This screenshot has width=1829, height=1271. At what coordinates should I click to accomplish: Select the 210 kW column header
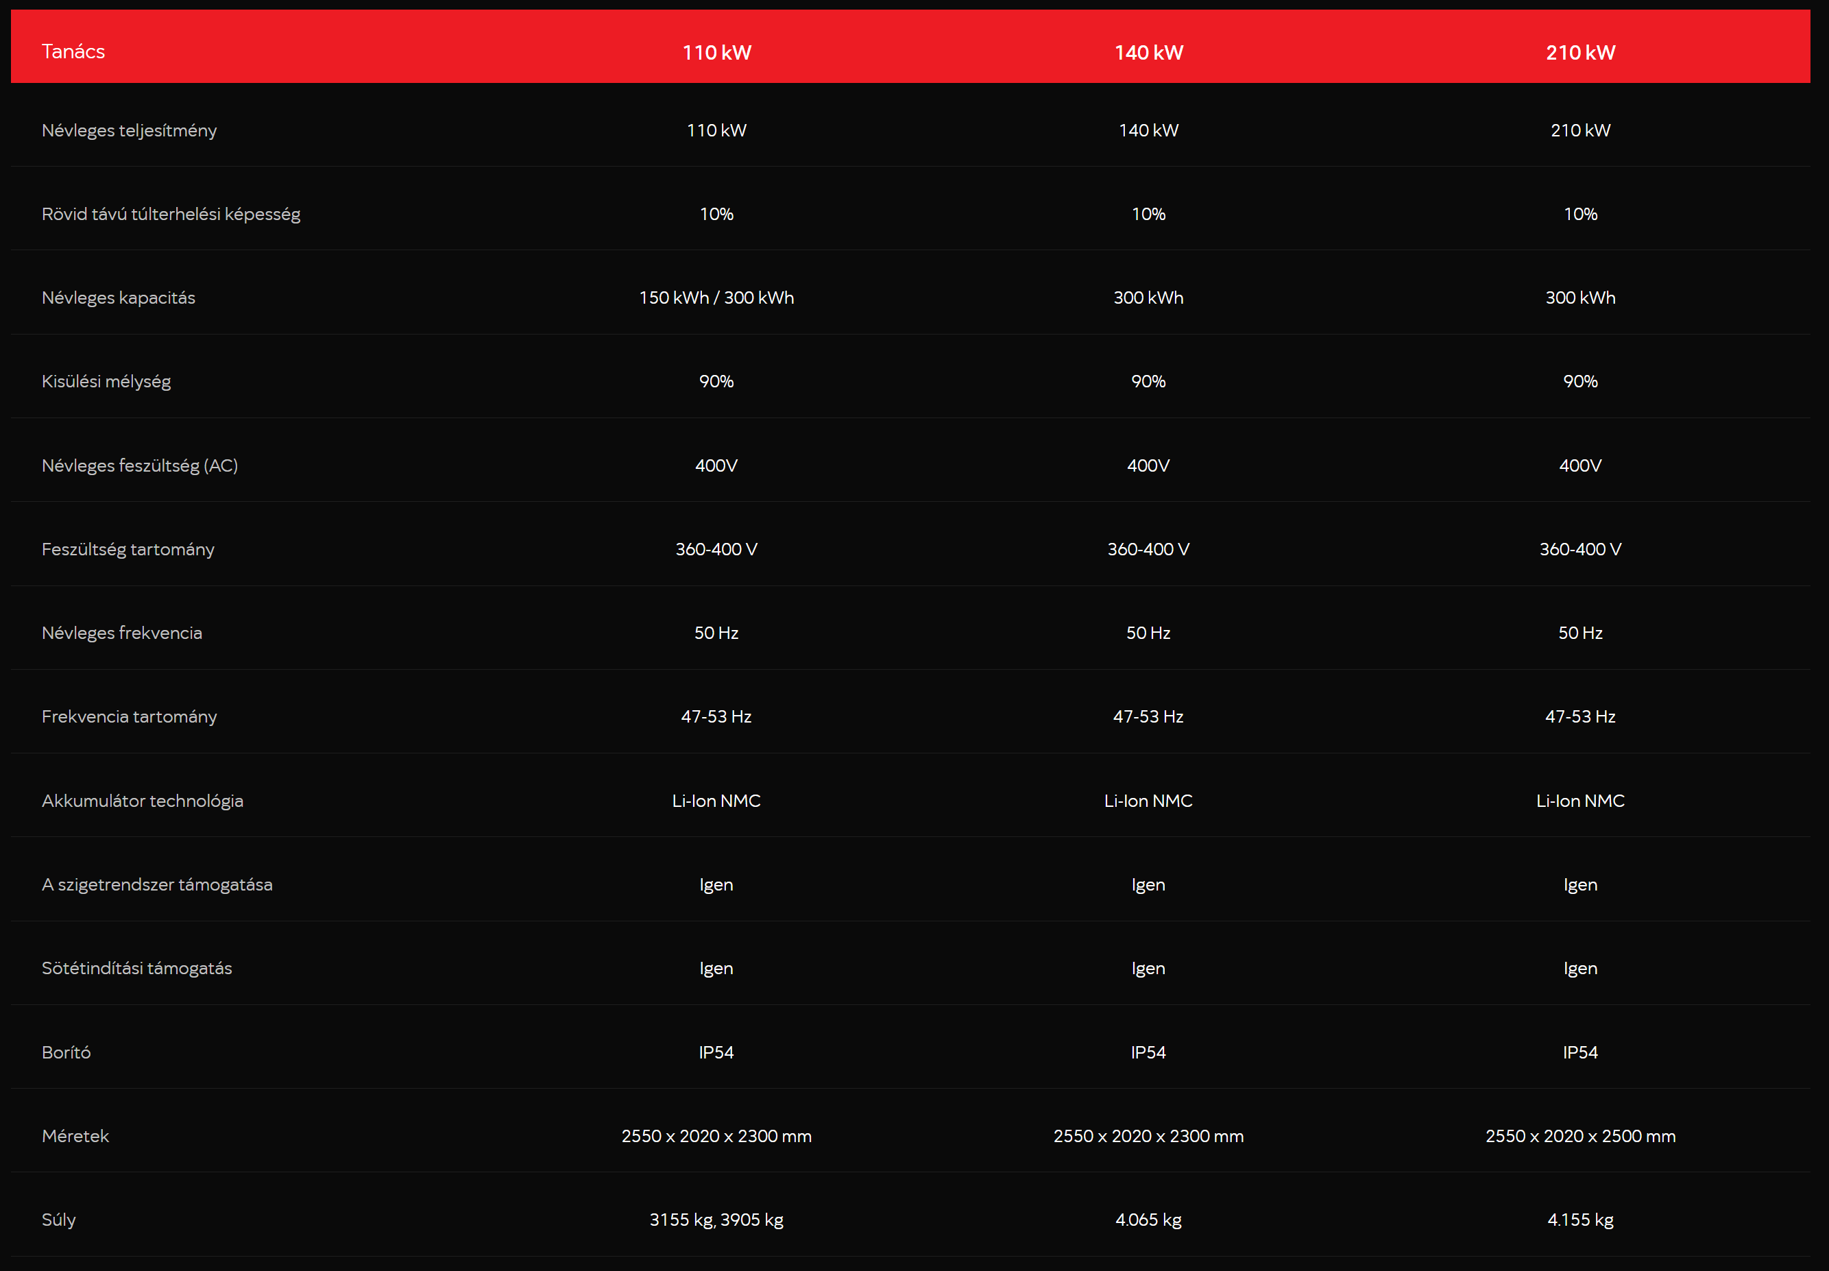(x=1581, y=53)
